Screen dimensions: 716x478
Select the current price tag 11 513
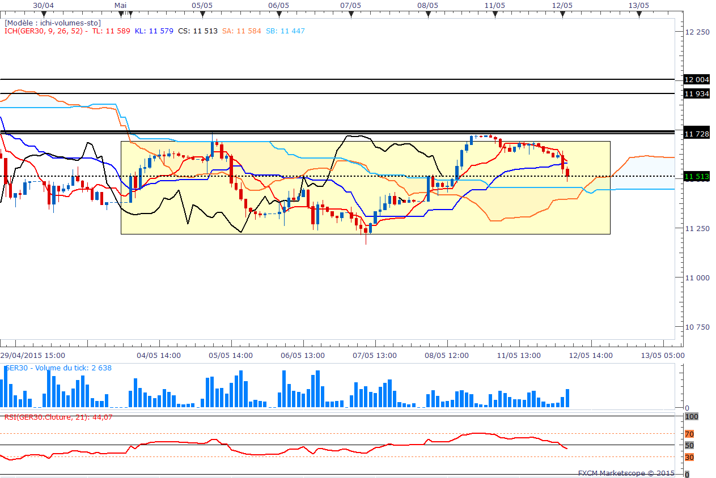pos(697,177)
